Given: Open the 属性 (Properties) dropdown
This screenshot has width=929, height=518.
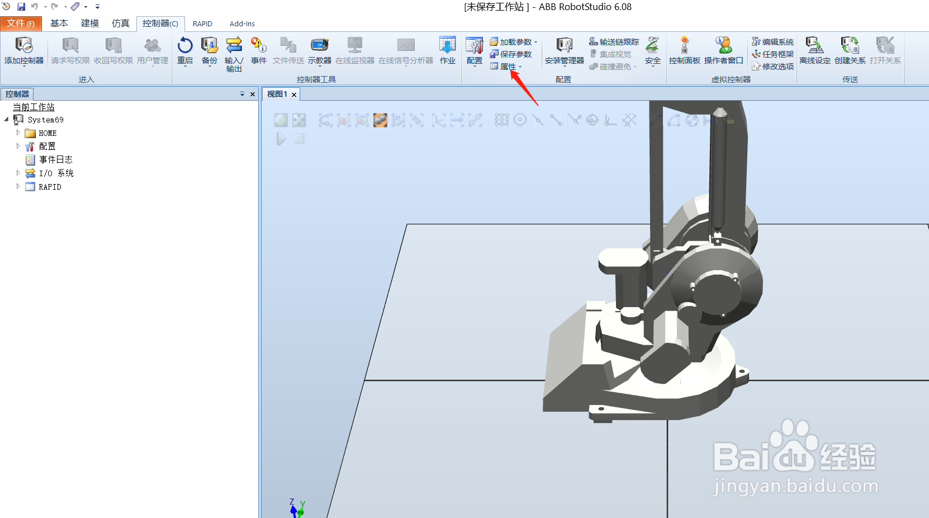Looking at the screenshot, I should 506,67.
